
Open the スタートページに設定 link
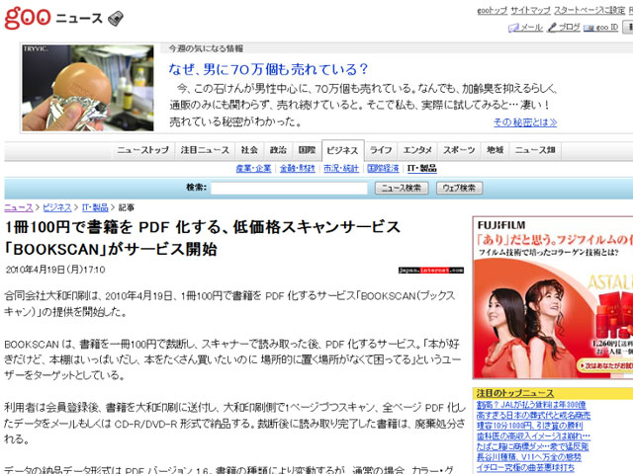tap(589, 11)
